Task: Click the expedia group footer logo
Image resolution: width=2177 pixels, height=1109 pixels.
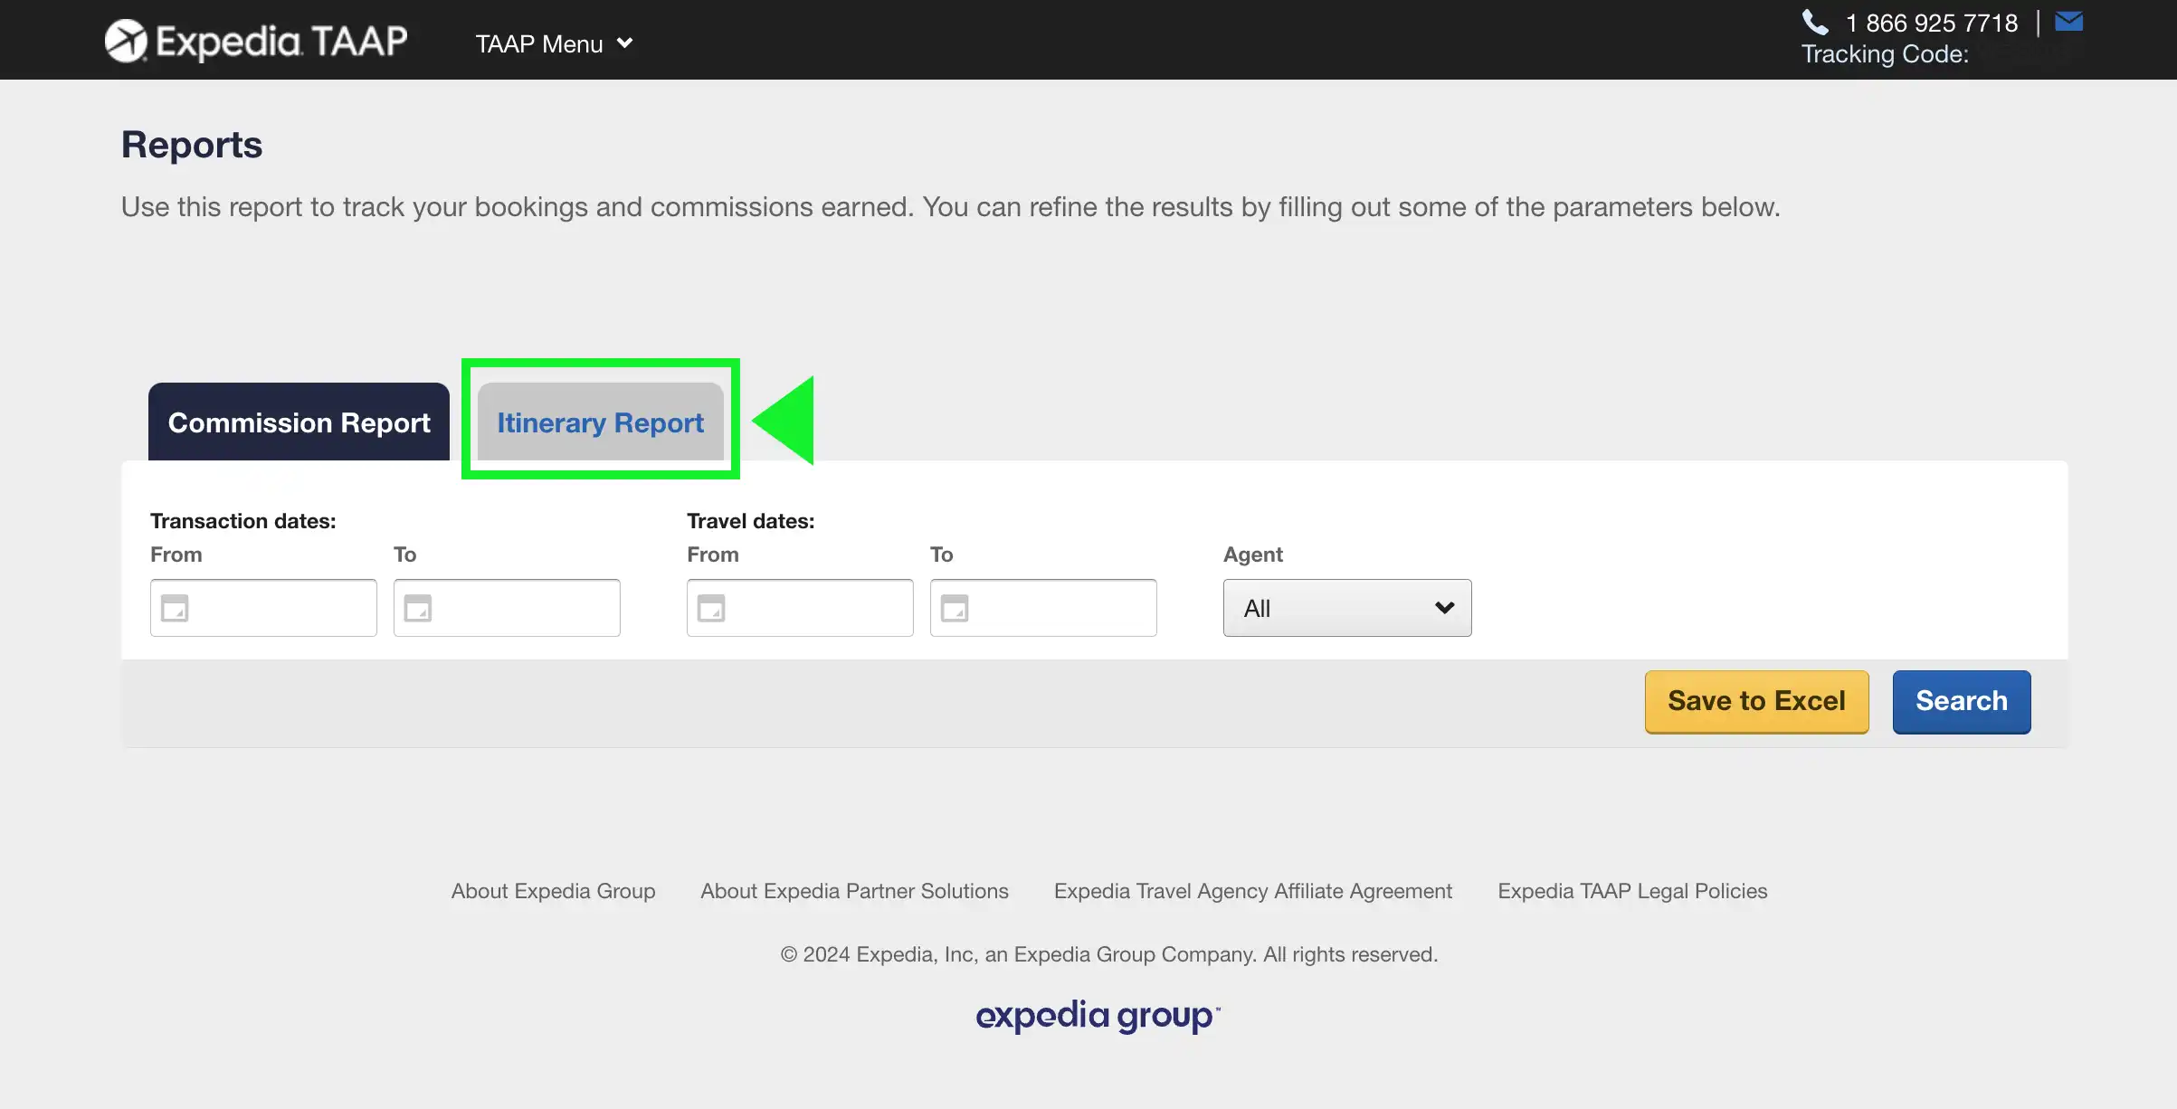Action: pyautogui.click(x=1098, y=1016)
